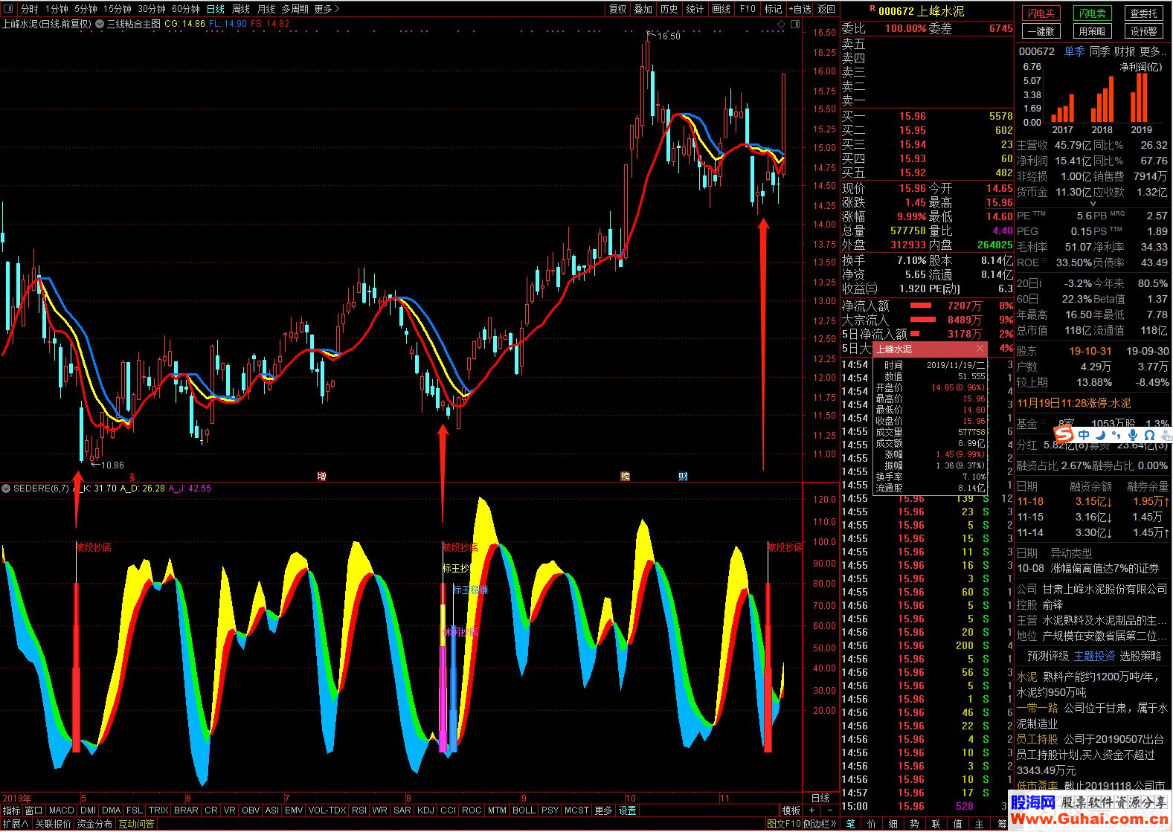
Task: Add stock to watchlist with +自选
Action: 800,9
